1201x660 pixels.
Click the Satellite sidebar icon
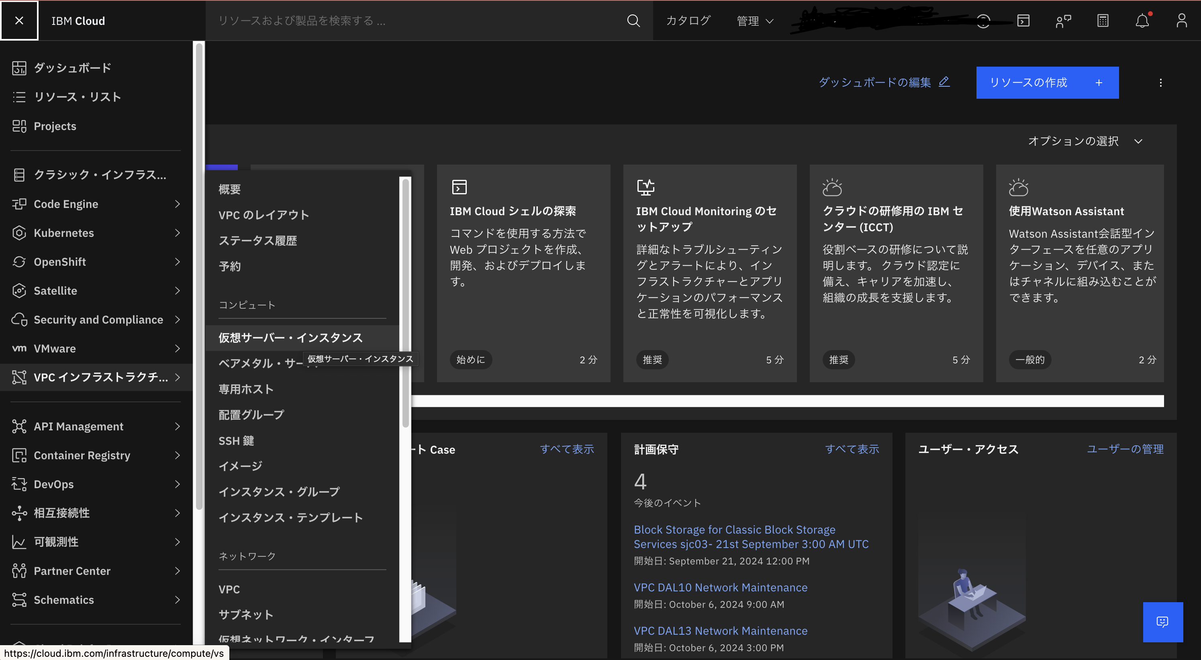(x=19, y=290)
